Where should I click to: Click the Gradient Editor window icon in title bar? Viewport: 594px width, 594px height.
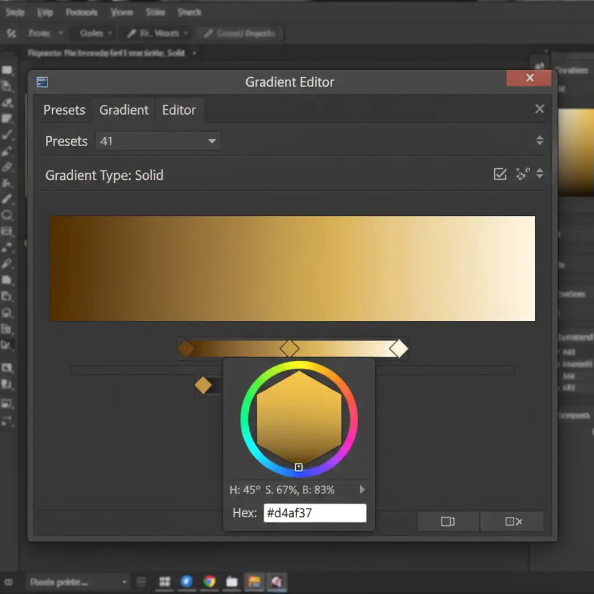[42, 82]
